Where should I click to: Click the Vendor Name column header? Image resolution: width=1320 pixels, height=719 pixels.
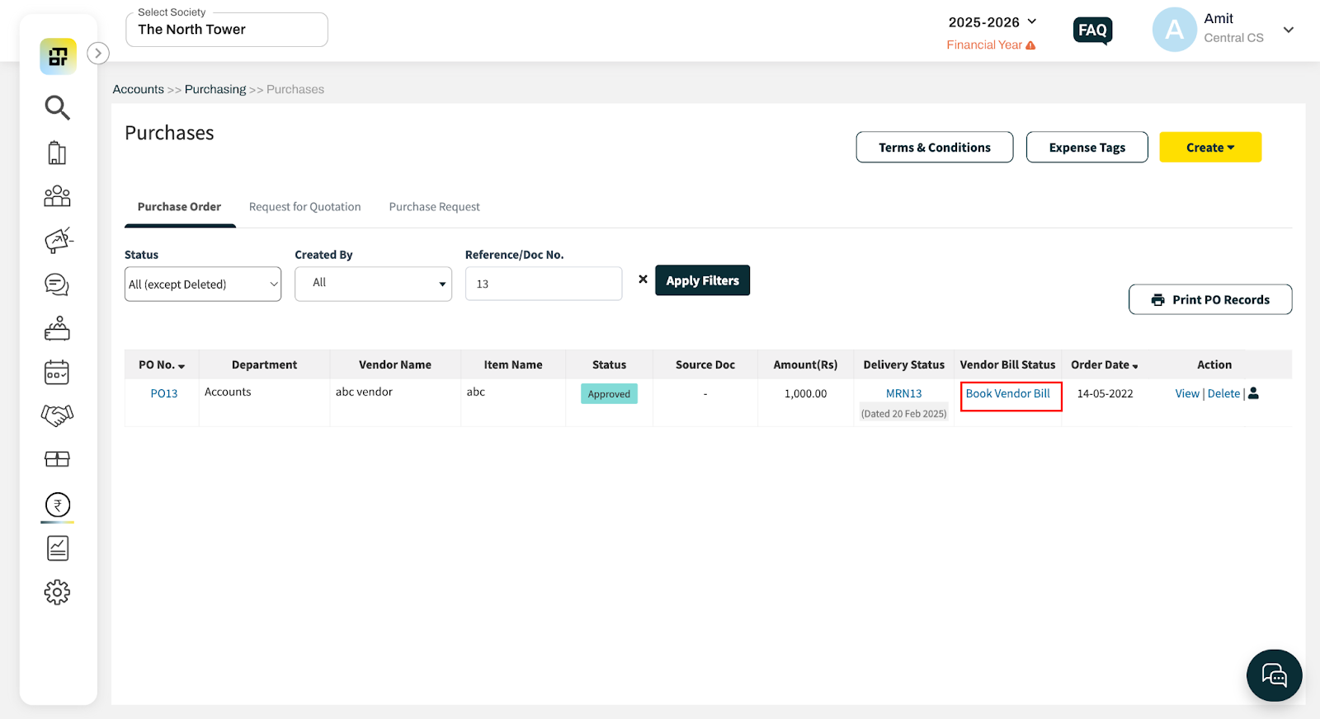click(x=395, y=364)
